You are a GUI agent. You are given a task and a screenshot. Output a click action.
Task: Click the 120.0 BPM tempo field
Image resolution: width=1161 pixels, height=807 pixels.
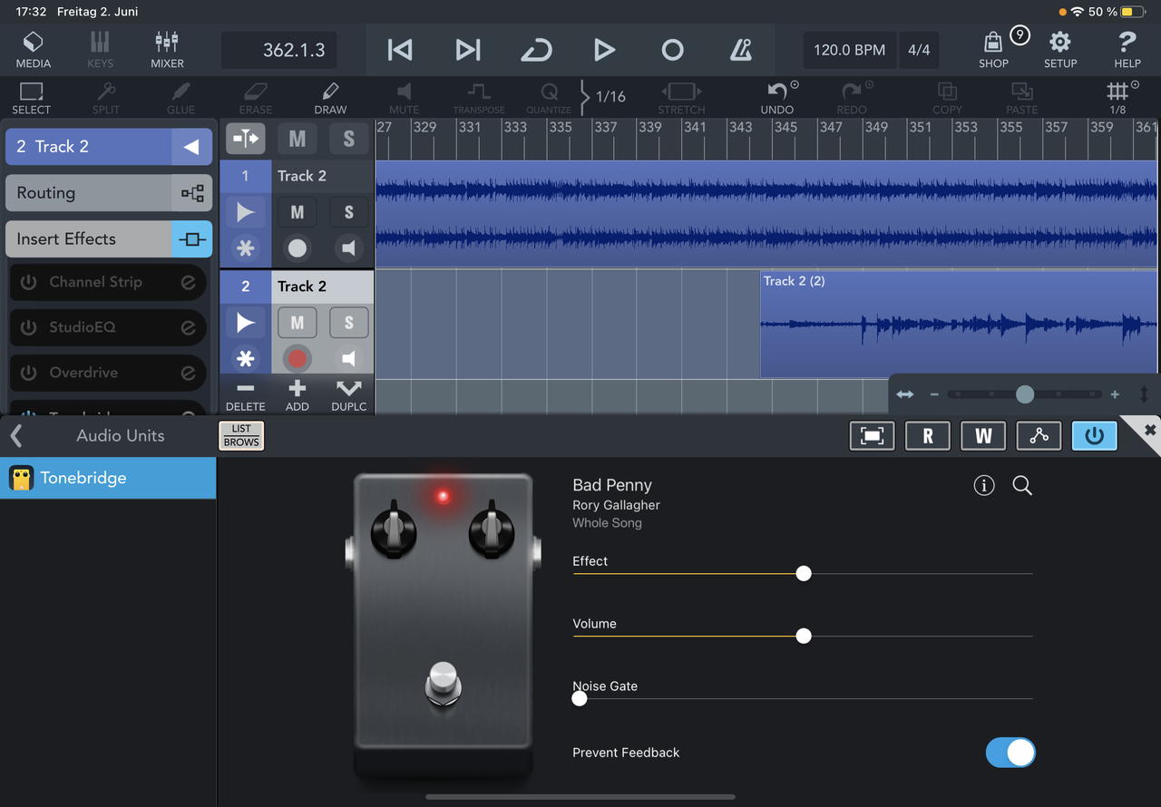[850, 51]
